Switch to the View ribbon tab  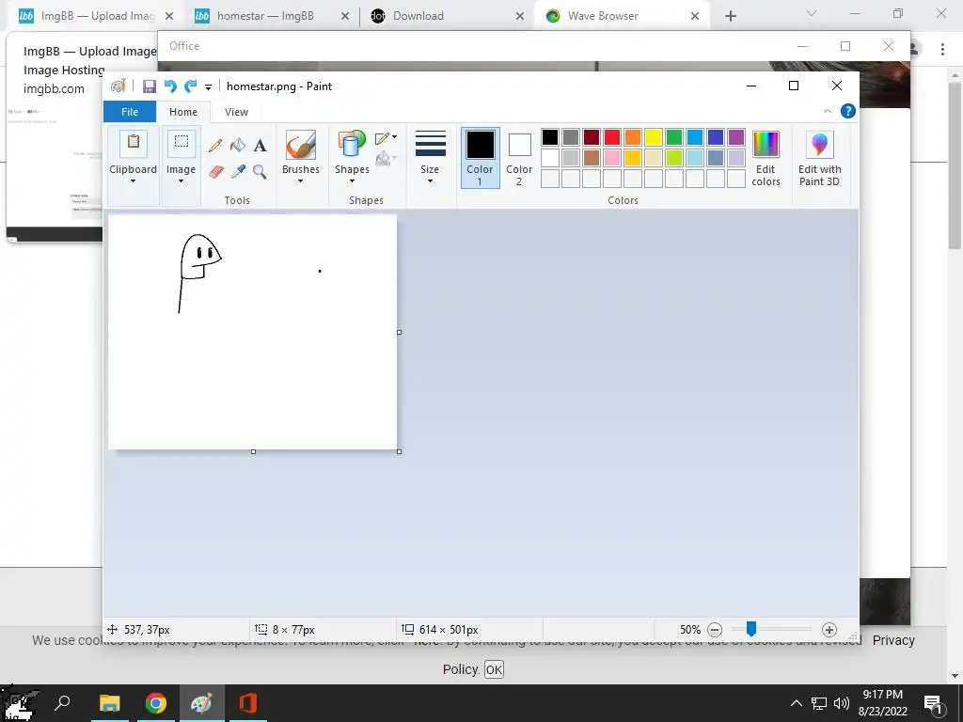[236, 112]
